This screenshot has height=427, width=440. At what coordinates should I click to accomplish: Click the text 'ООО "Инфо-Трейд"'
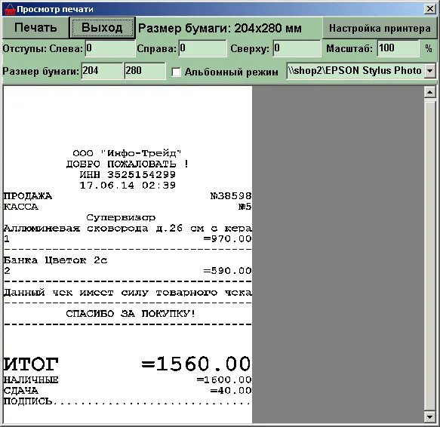point(127,153)
